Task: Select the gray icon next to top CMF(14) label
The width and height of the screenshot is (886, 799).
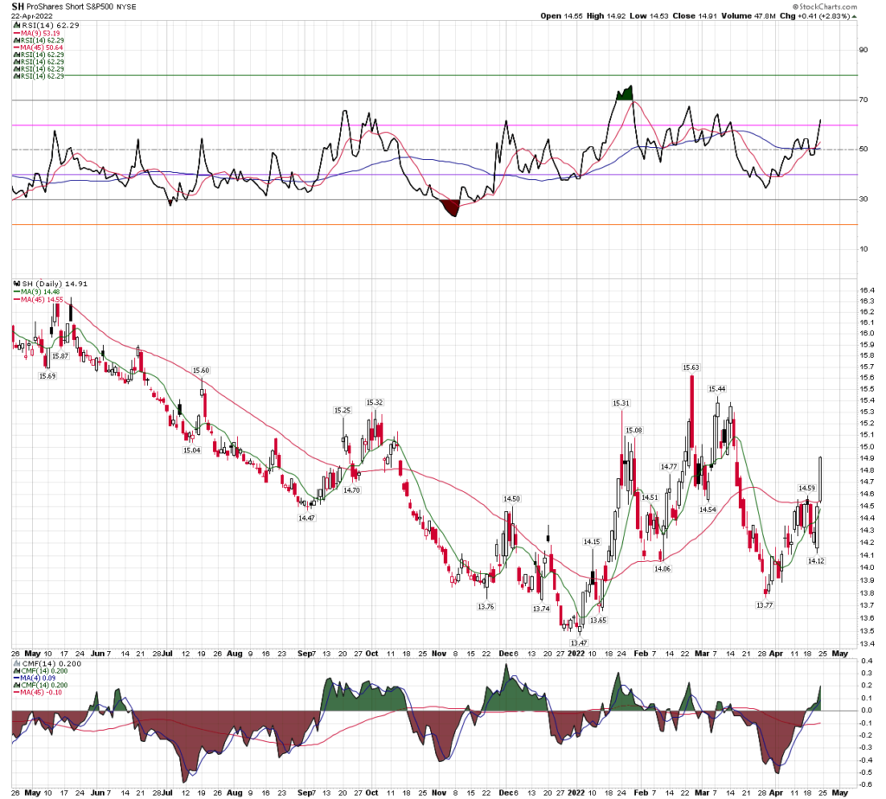Action: (x=16, y=663)
